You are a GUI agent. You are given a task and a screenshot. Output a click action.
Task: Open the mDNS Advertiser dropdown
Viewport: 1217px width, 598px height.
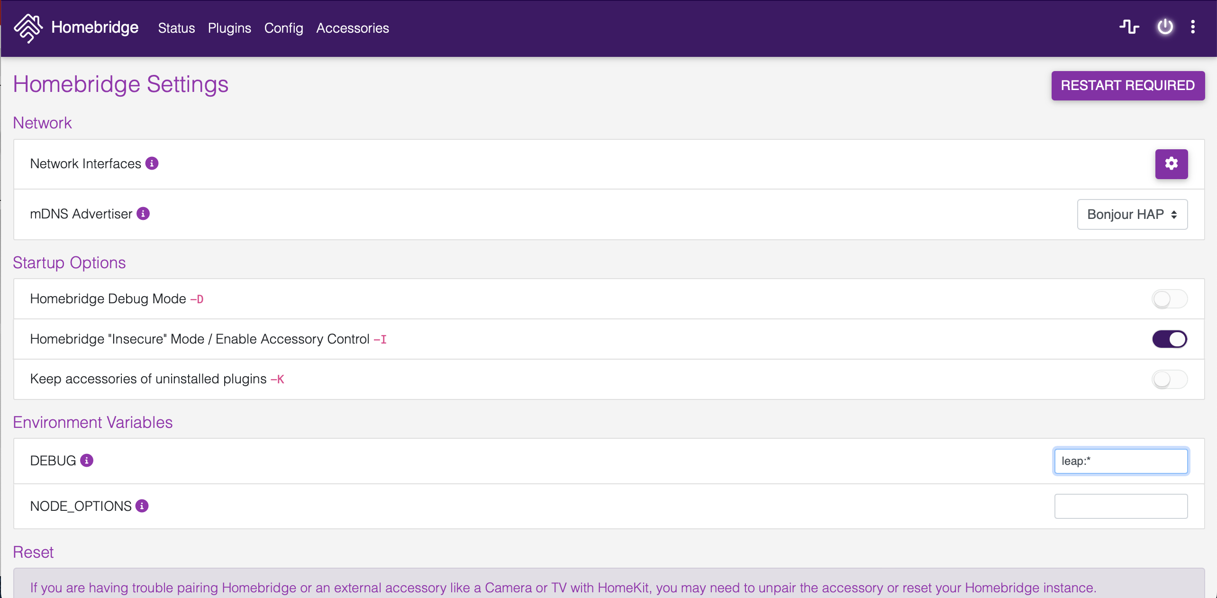pyautogui.click(x=1132, y=214)
